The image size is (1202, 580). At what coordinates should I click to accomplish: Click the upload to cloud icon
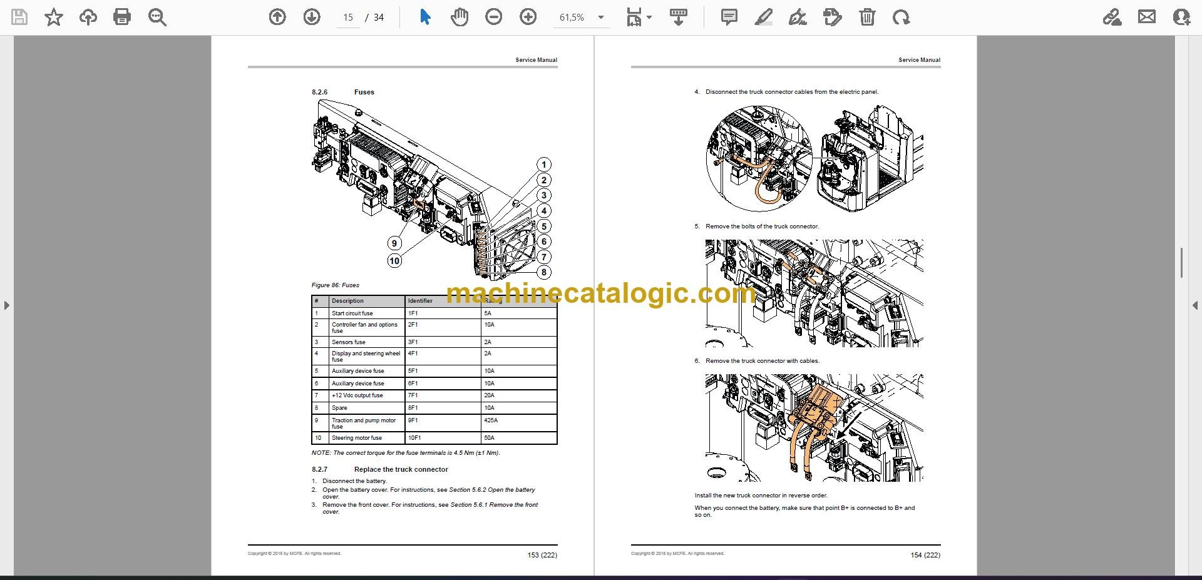(88, 17)
